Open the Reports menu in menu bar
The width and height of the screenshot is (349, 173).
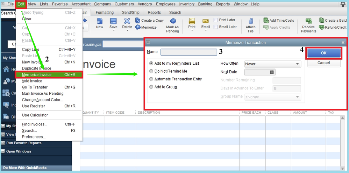pyautogui.click(x=223, y=4)
